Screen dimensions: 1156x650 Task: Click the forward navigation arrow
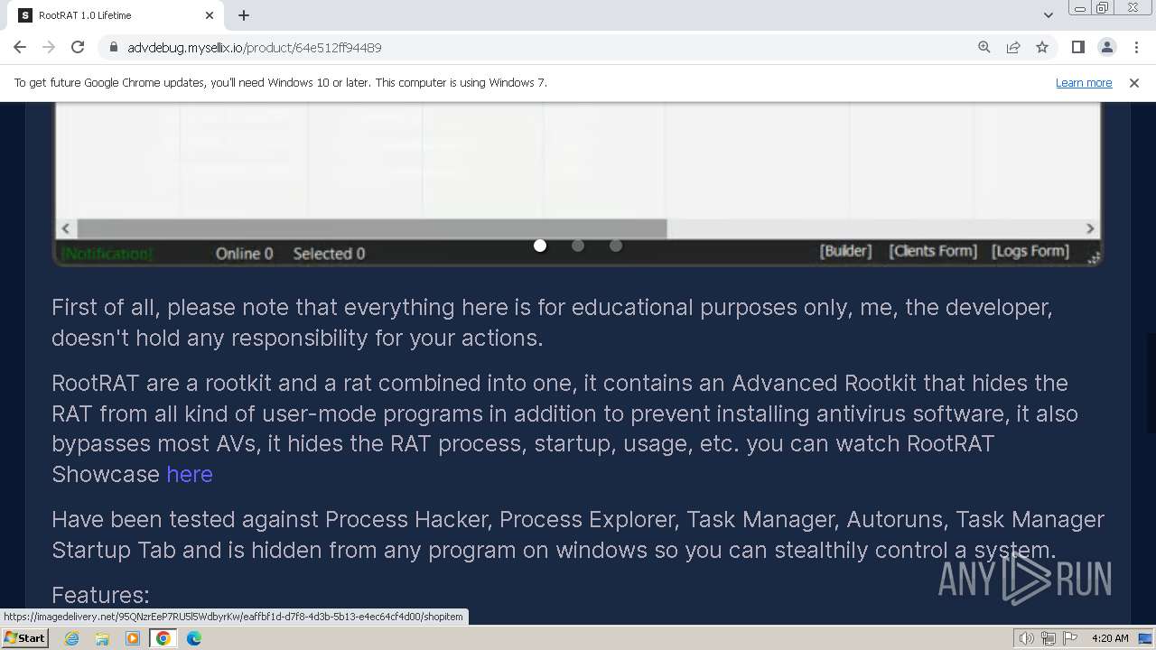click(49, 47)
